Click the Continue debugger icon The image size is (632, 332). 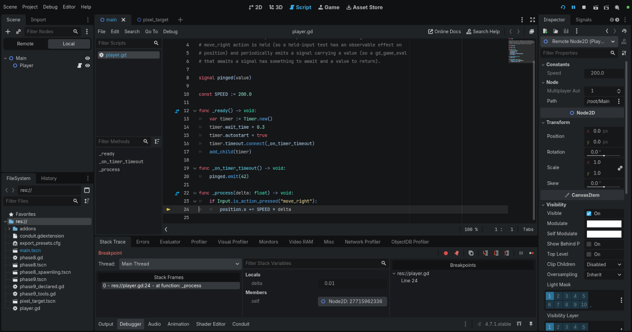point(531,253)
